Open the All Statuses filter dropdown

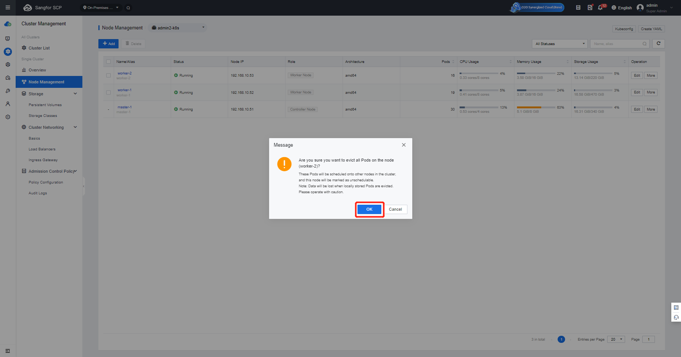tap(559, 44)
